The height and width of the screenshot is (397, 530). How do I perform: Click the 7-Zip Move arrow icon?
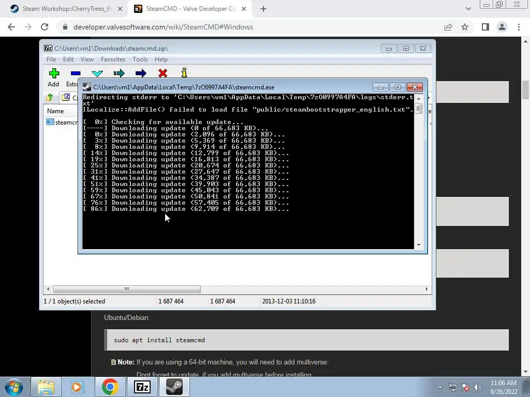(x=141, y=73)
